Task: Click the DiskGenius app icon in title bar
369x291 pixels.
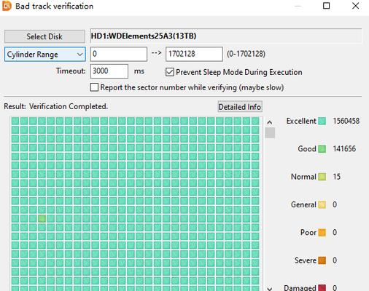Action: pyautogui.click(x=7, y=6)
